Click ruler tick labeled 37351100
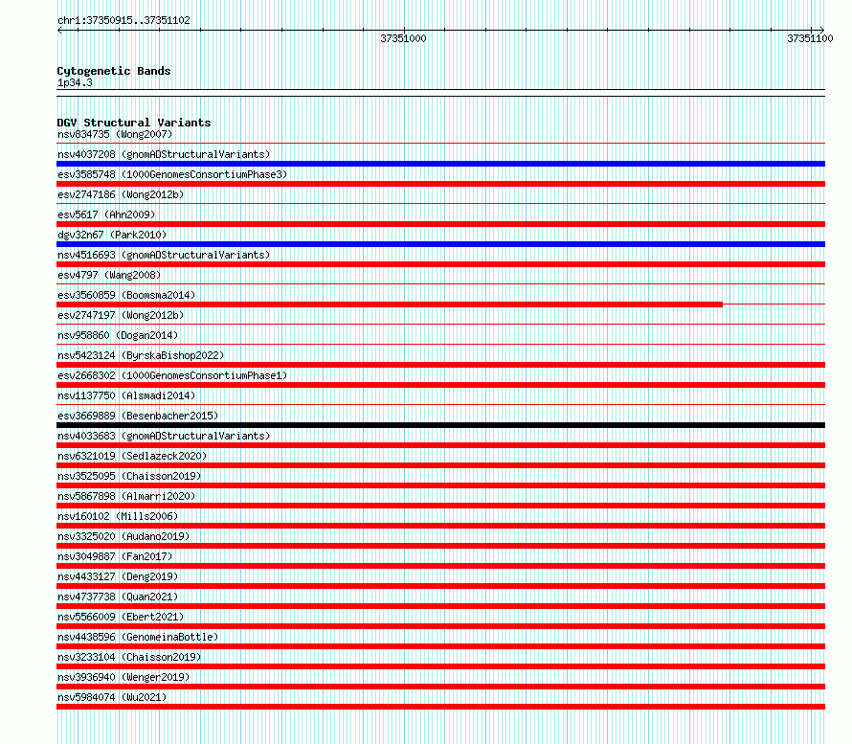The image size is (852, 744). coord(810,38)
